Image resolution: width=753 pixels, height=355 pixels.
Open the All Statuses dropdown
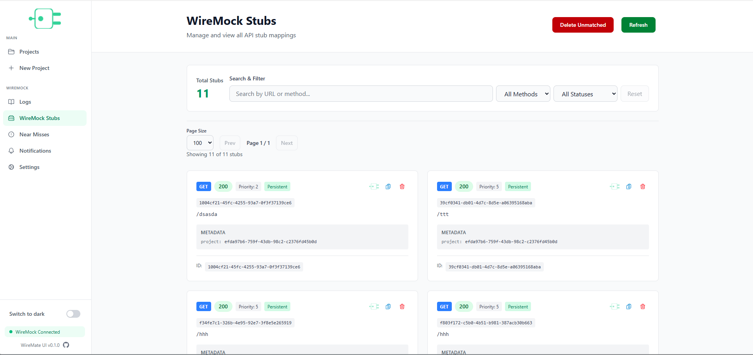click(x=585, y=94)
